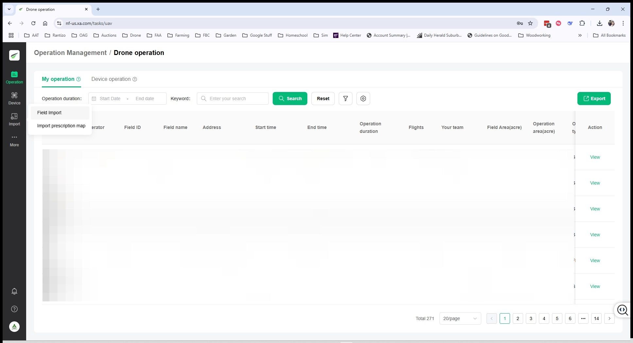Click the Start Date field

(x=110, y=99)
